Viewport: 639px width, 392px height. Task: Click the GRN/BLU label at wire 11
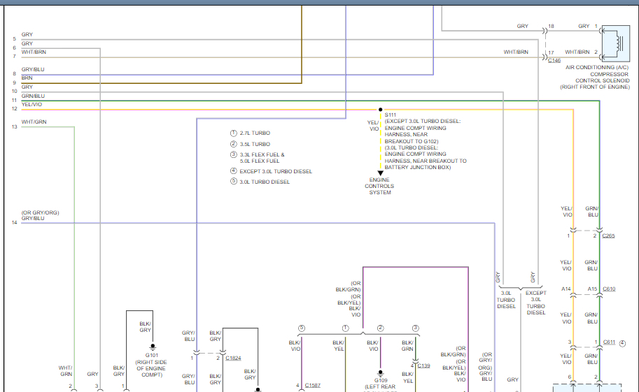(33, 96)
